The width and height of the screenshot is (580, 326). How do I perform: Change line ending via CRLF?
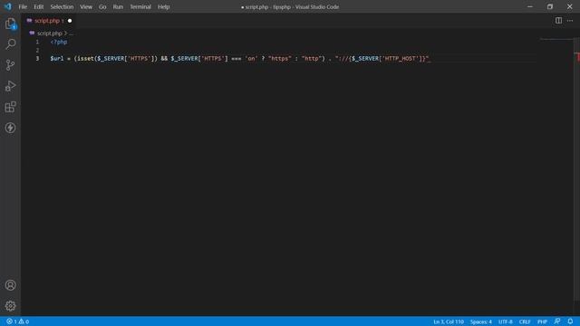click(525, 321)
